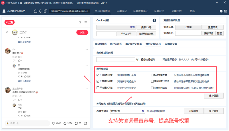Click the 已加载 browser environment button
The image size is (229, 131).
(188, 27)
